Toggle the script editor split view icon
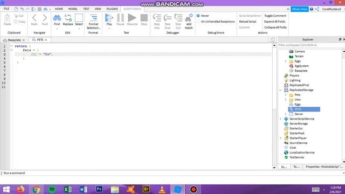345x194 pixels. [272, 40]
